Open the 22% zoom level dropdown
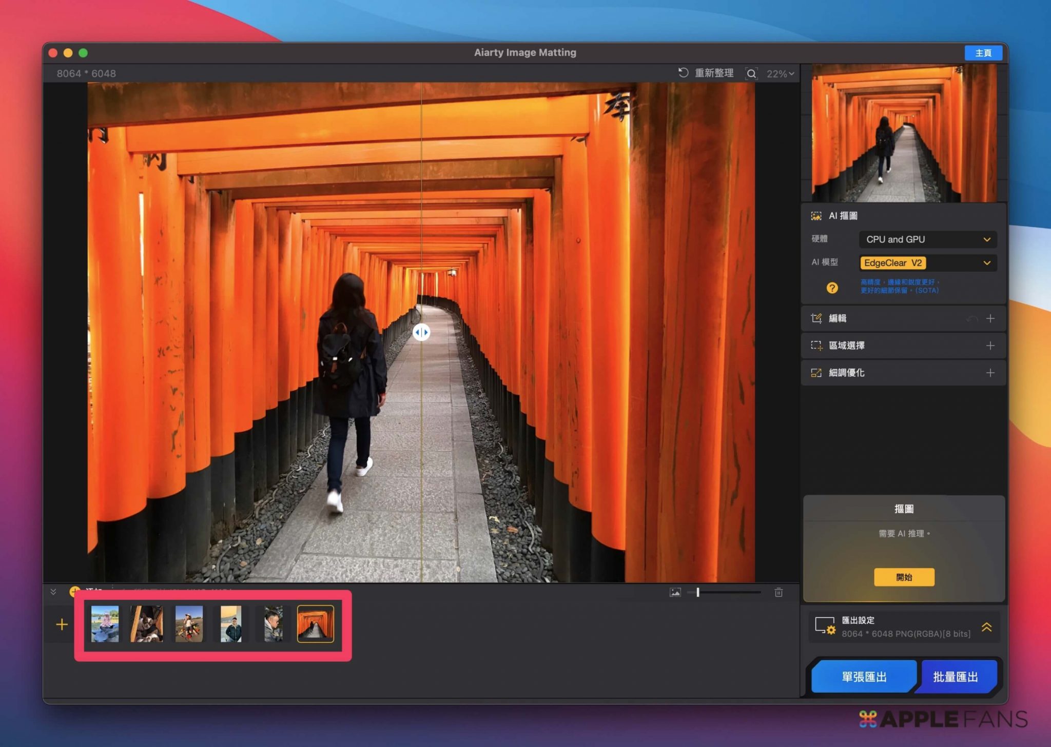 (780, 73)
